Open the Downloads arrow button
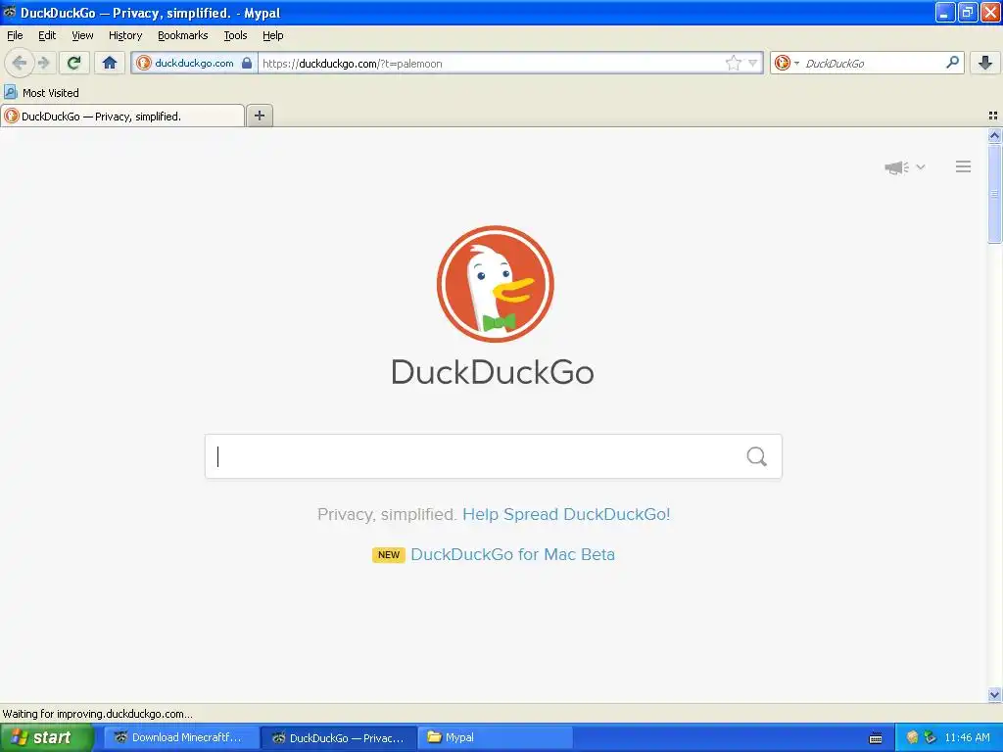1003x752 pixels. (985, 63)
